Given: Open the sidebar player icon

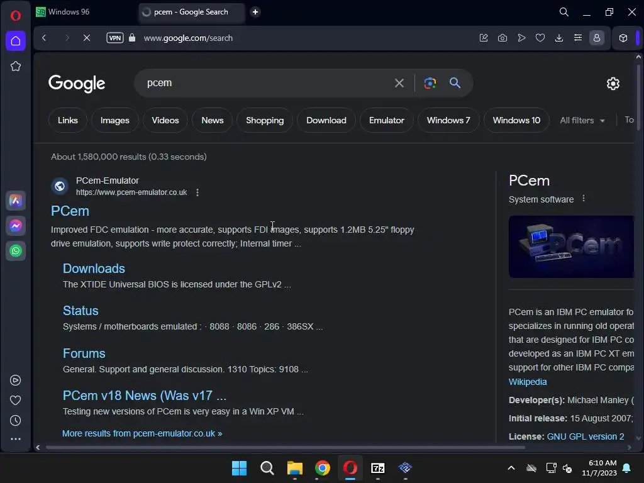Looking at the screenshot, I should click(x=15, y=380).
